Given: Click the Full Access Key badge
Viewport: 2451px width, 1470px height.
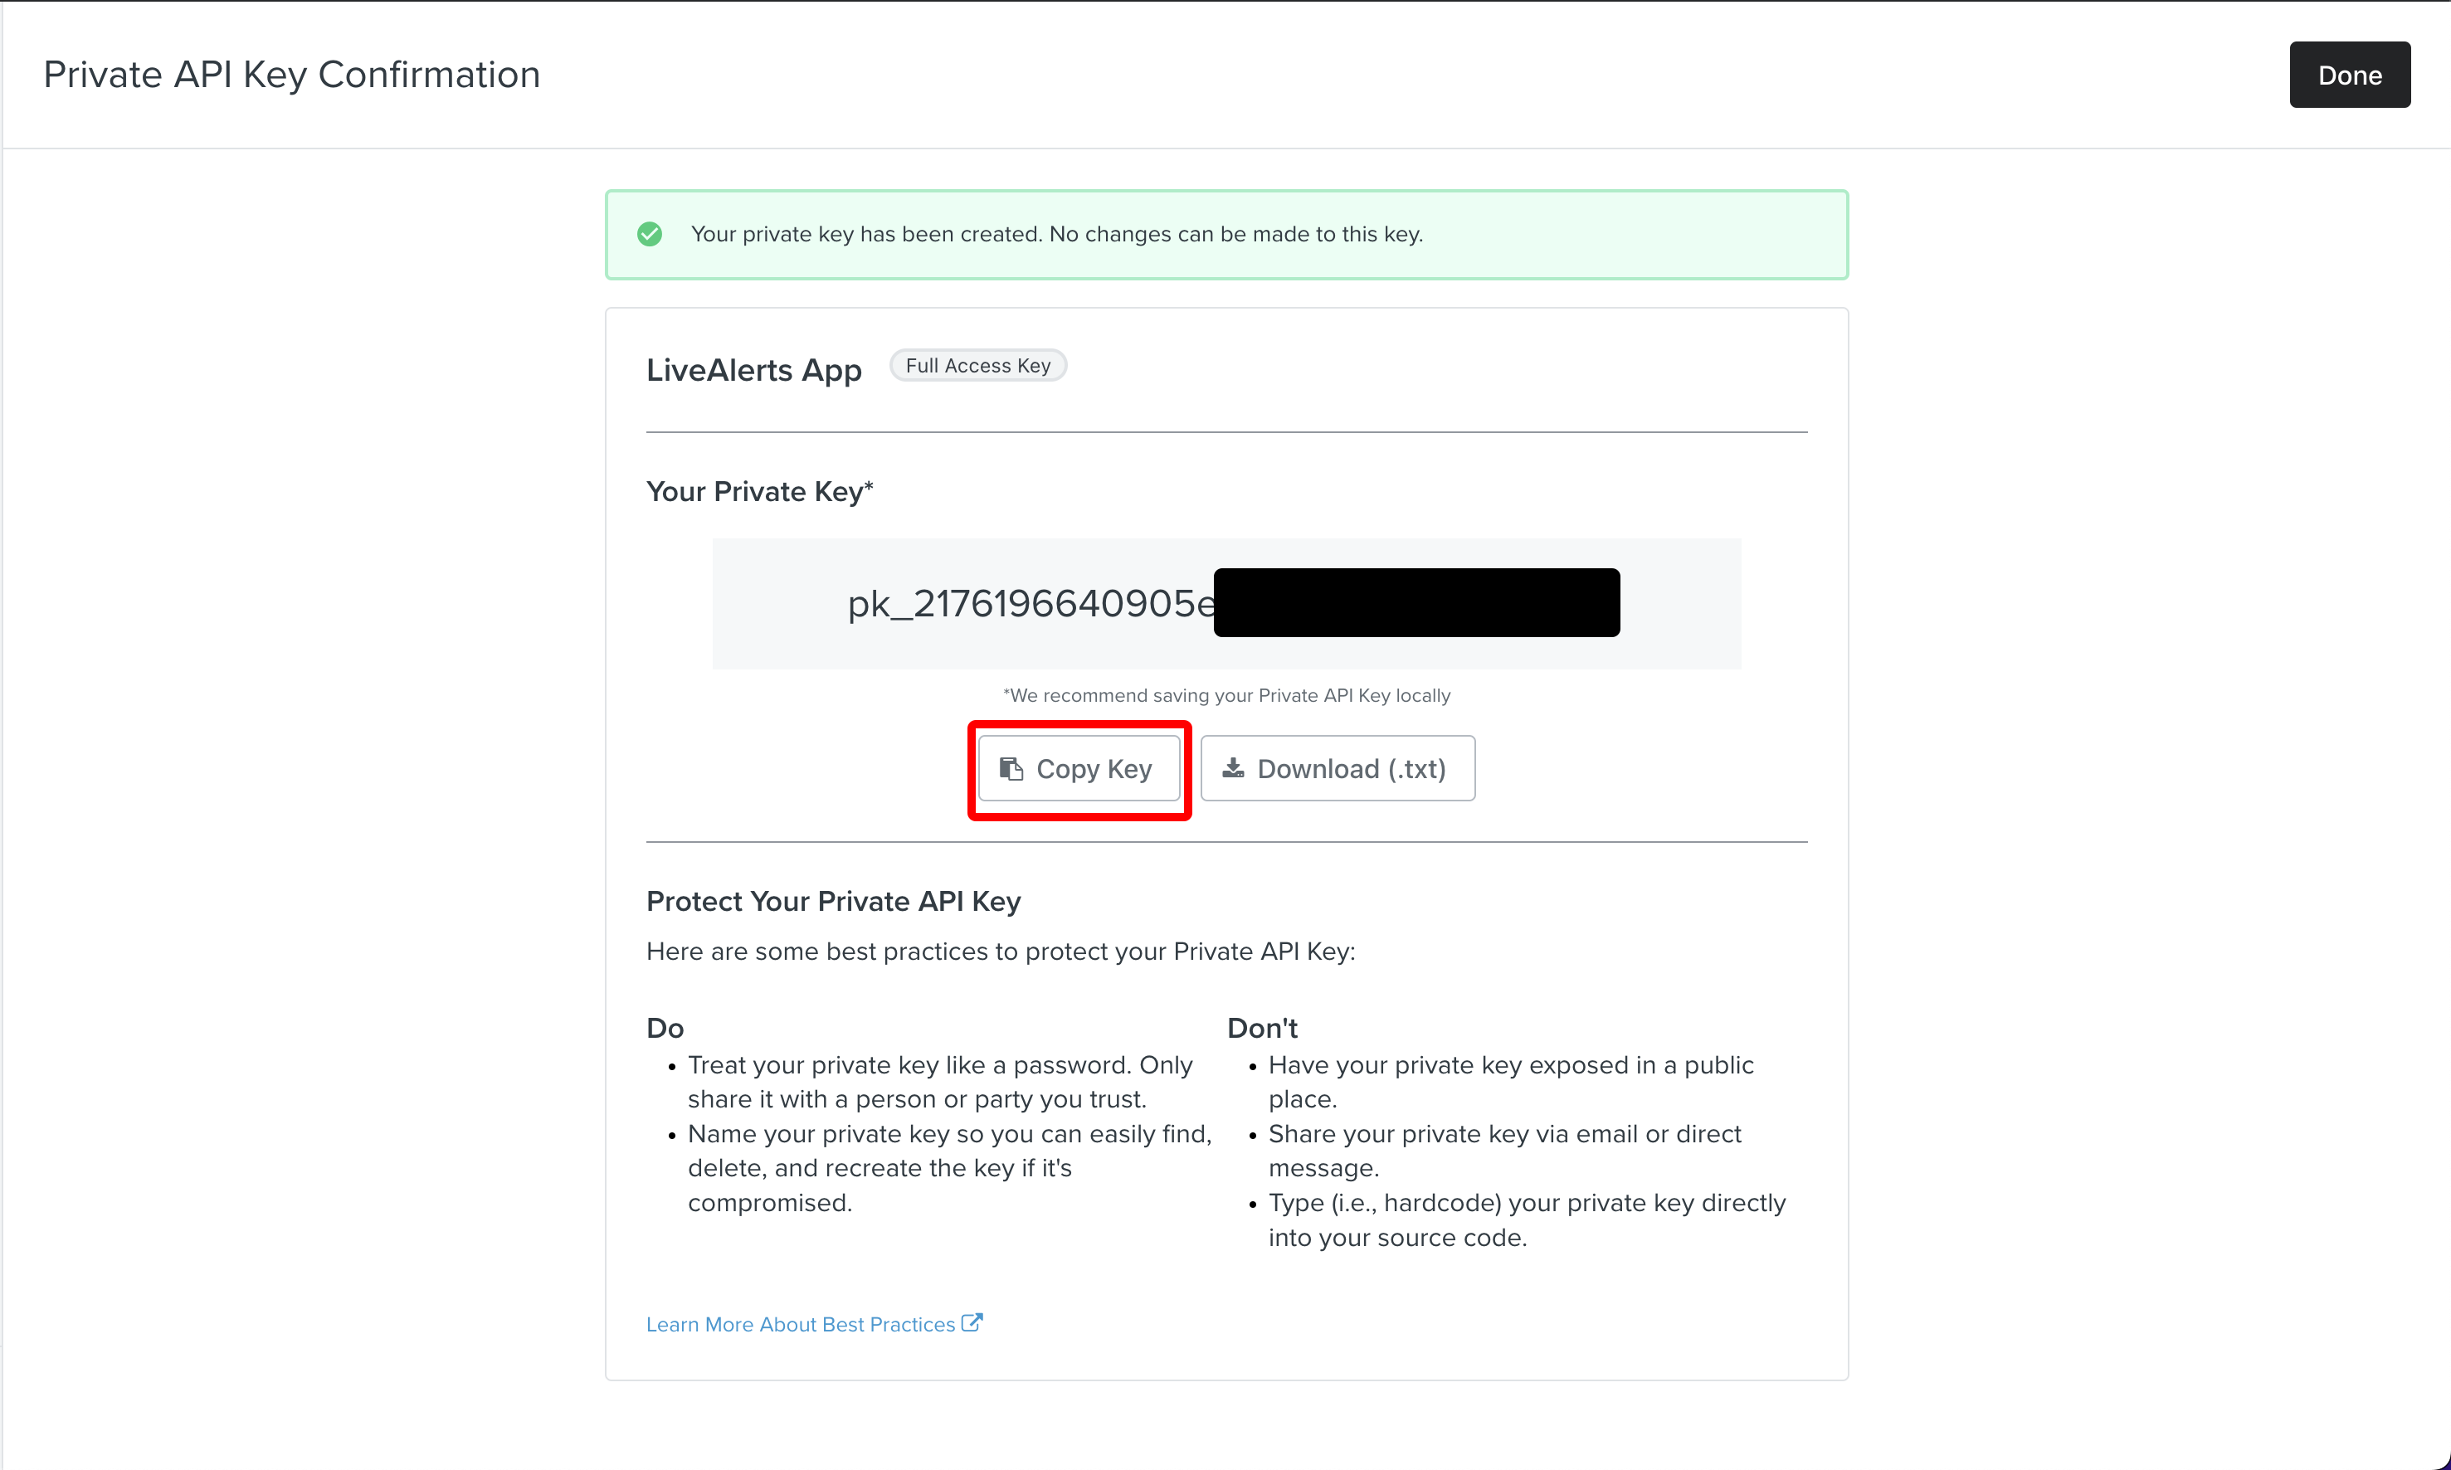Looking at the screenshot, I should [x=977, y=366].
